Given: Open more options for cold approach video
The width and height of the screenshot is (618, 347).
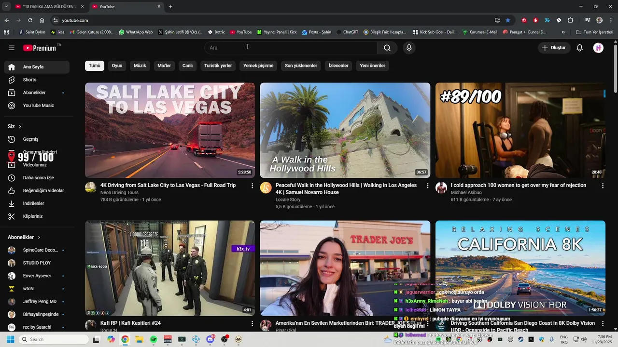Looking at the screenshot, I should [603, 186].
